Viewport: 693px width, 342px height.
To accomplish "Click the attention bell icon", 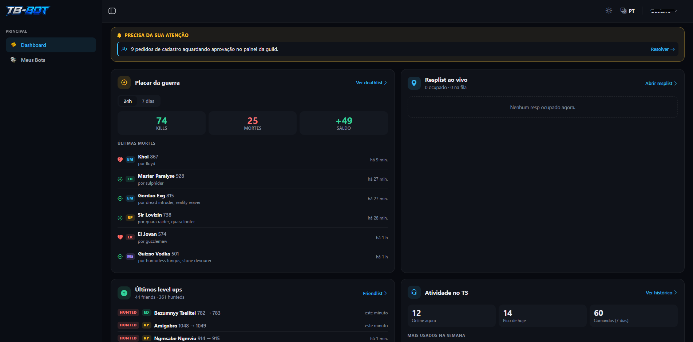I will pos(119,35).
